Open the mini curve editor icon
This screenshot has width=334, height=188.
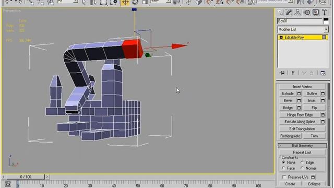[8, 184]
